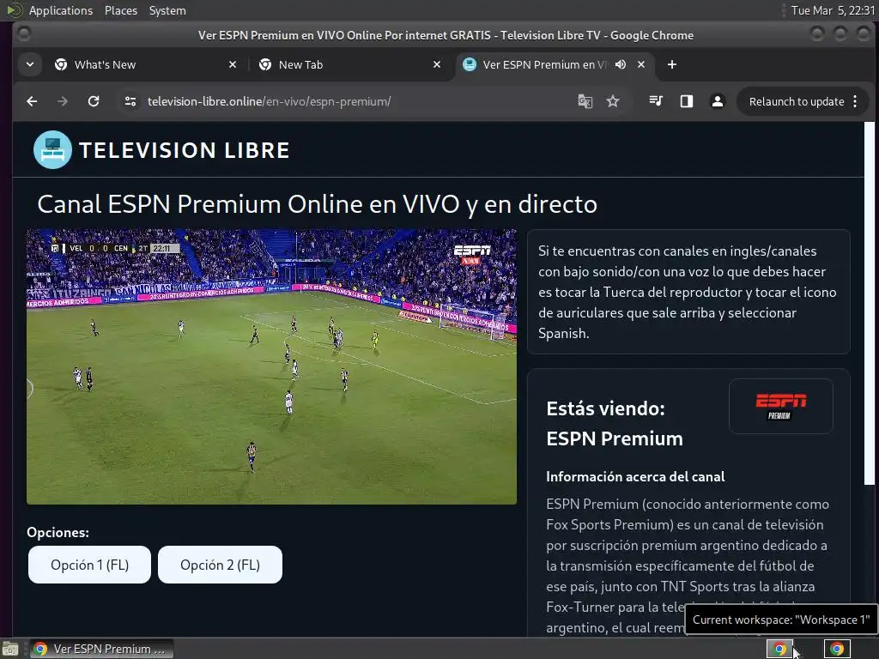Screen dimensions: 879x659
Task: Close the What's New tab
Action: pos(233,64)
